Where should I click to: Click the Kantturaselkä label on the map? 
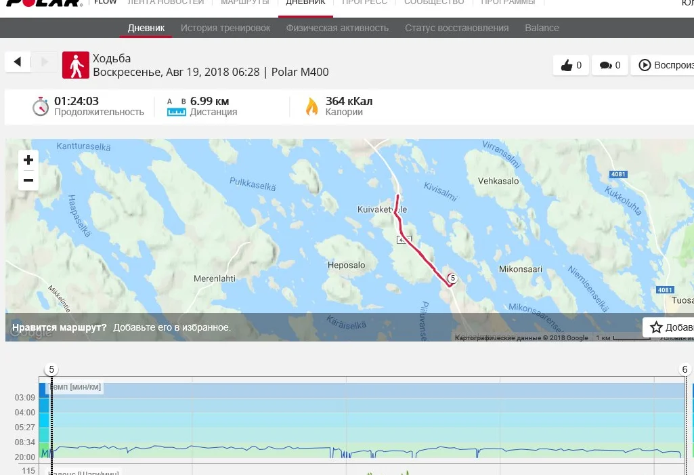pos(84,146)
